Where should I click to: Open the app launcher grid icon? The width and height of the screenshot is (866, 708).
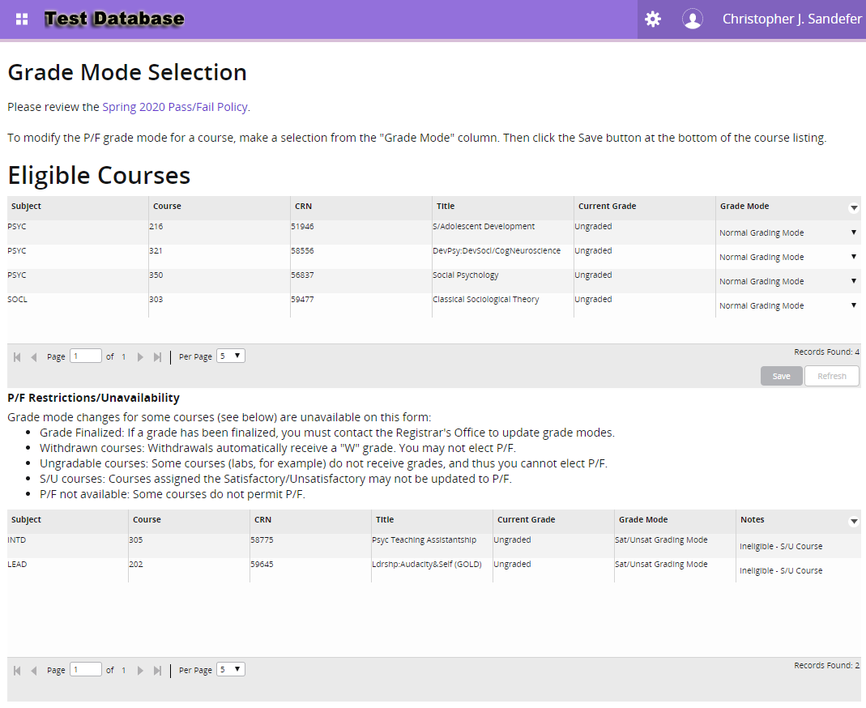(x=21, y=18)
